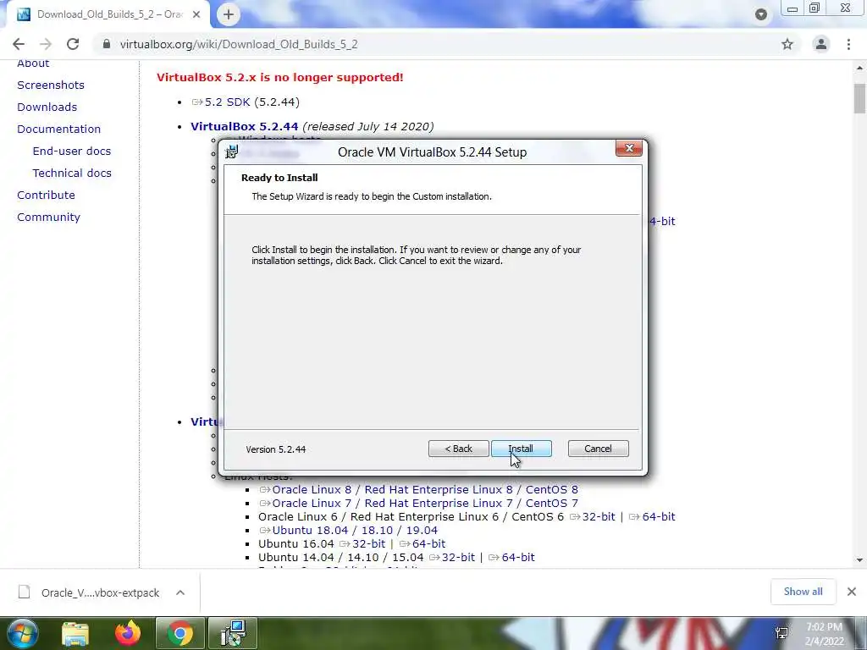This screenshot has height=650, width=867.
Task: Click the page vertical scrollbar thumb
Action: [x=860, y=98]
